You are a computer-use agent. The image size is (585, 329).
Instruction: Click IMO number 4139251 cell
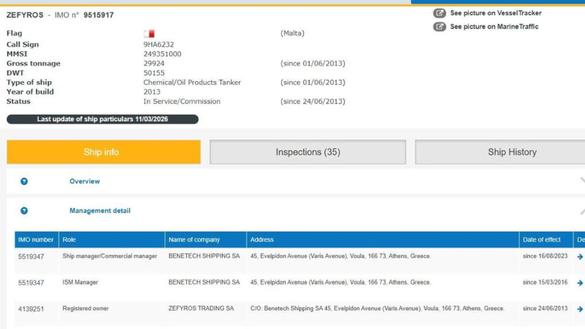31,309
